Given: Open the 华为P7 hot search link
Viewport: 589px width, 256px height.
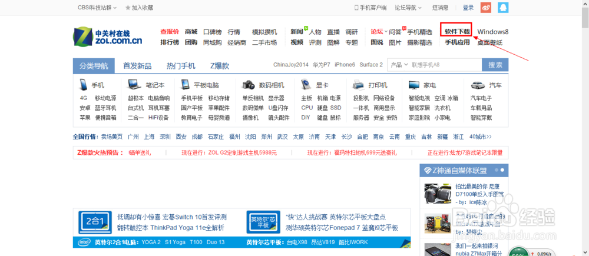Looking at the screenshot, I should click(322, 65).
